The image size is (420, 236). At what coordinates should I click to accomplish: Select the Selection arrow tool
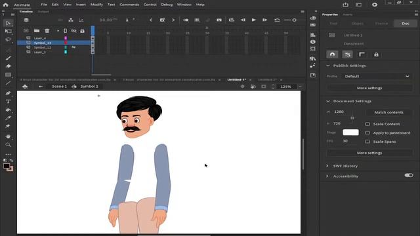(8, 24)
